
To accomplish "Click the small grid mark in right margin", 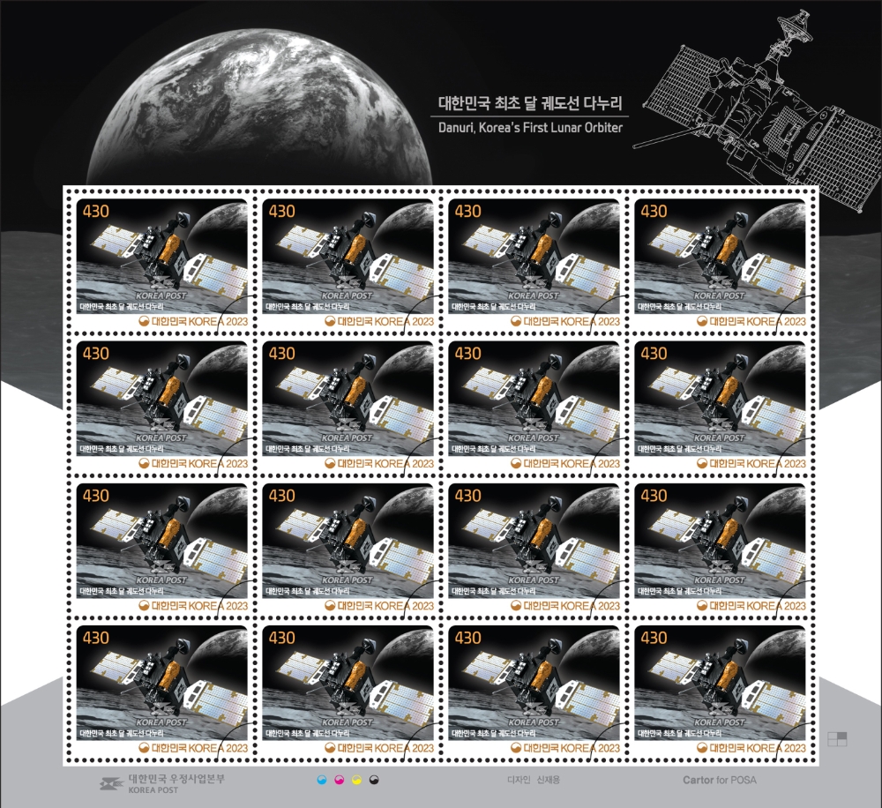I will [837, 739].
